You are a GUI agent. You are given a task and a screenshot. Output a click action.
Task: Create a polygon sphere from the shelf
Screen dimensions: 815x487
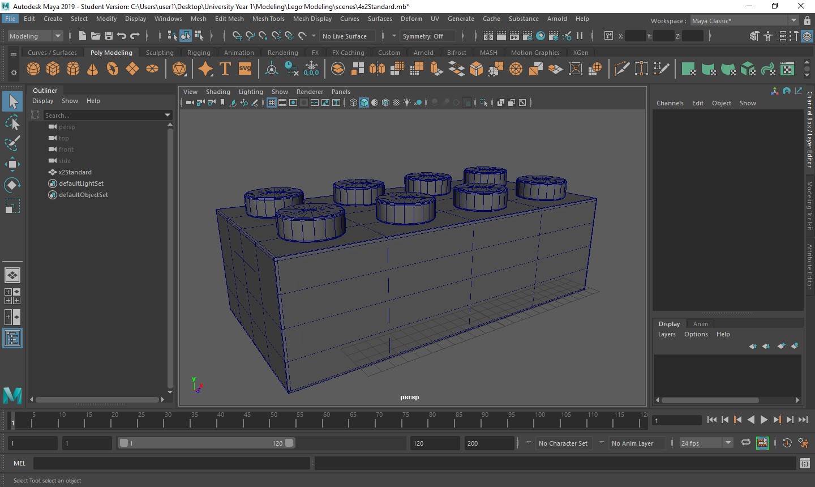[x=33, y=69]
